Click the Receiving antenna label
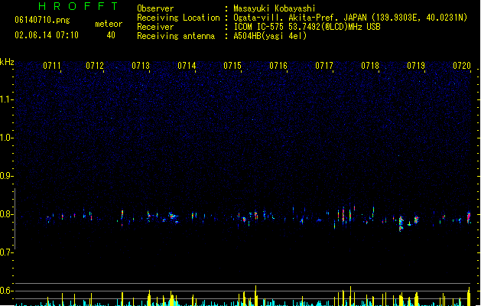The height and width of the screenshot is (306, 481). click(176, 36)
